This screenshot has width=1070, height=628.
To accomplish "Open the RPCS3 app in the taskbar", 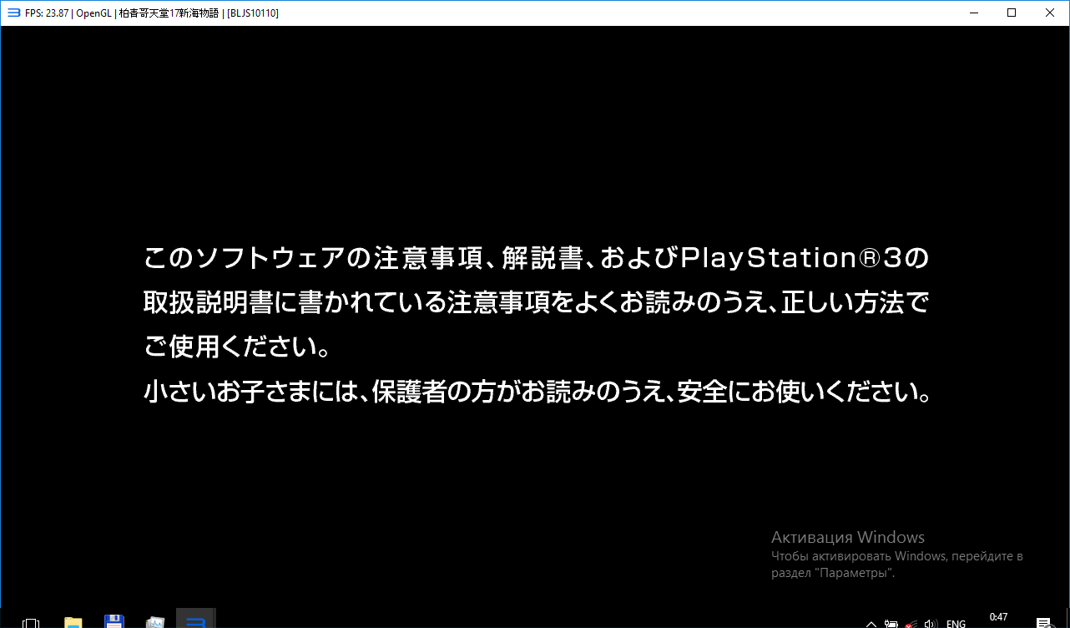I will [x=196, y=621].
